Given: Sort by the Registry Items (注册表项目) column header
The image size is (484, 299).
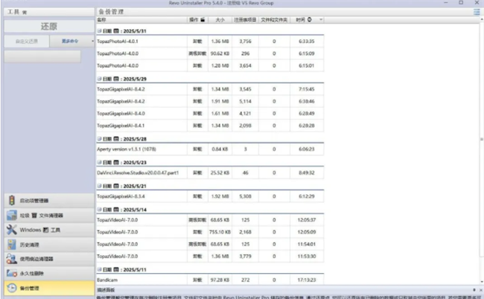Looking at the screenshot, I should [x=245, y=20].
